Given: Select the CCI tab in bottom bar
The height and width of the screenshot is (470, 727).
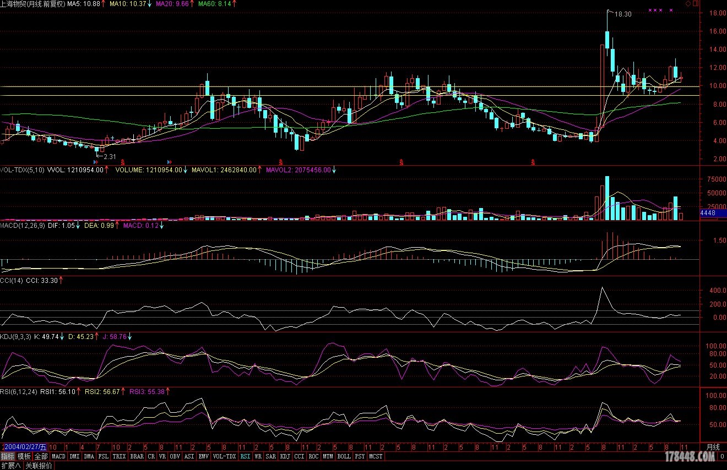Looking at the screenshot, I should click(299, 456).
